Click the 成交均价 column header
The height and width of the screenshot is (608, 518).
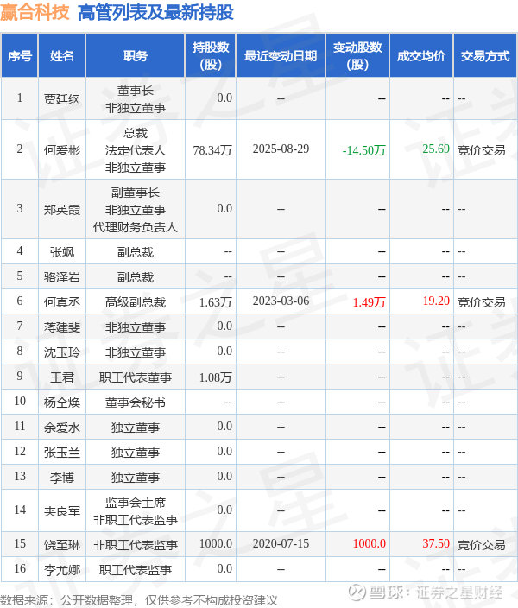click(x=421, y=56)
